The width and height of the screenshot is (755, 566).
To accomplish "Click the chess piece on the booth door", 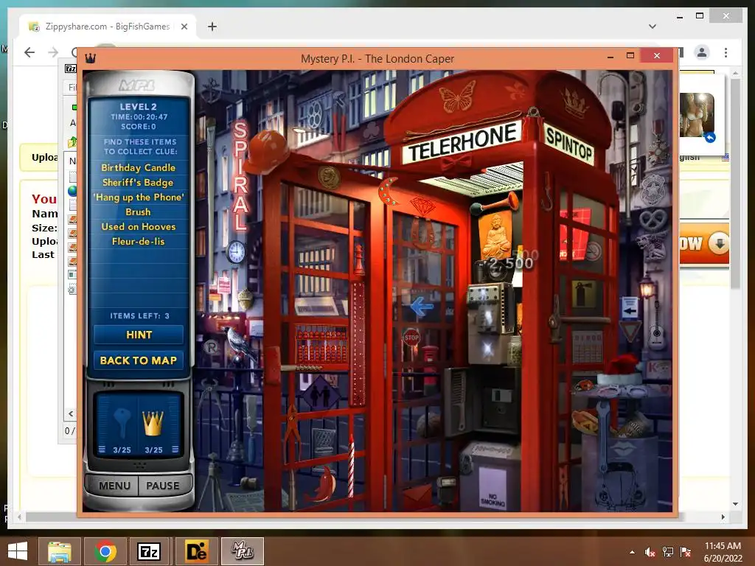I will coord(359,259).
